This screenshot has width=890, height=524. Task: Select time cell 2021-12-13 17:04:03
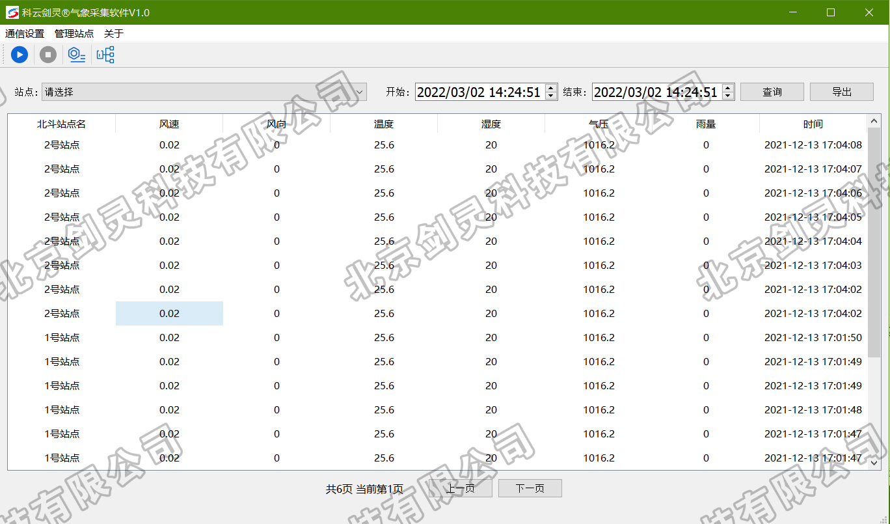[x=813, y=265]
